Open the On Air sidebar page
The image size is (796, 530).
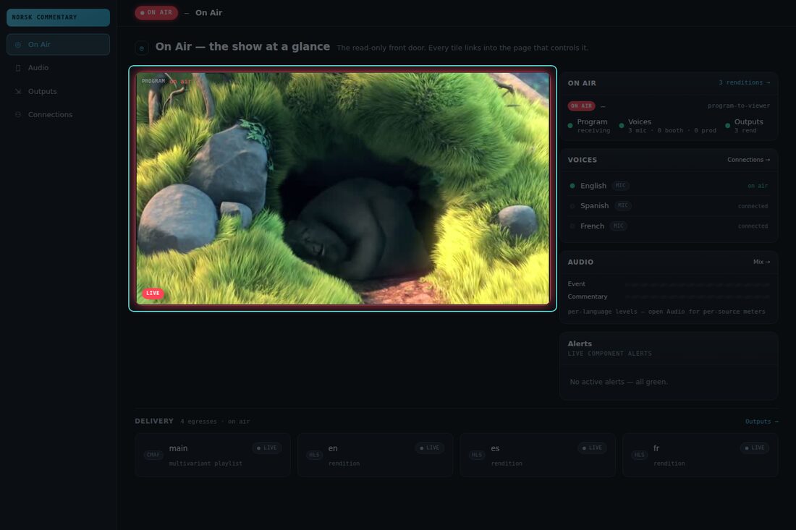pyautogui.click(x=59, y=45)
